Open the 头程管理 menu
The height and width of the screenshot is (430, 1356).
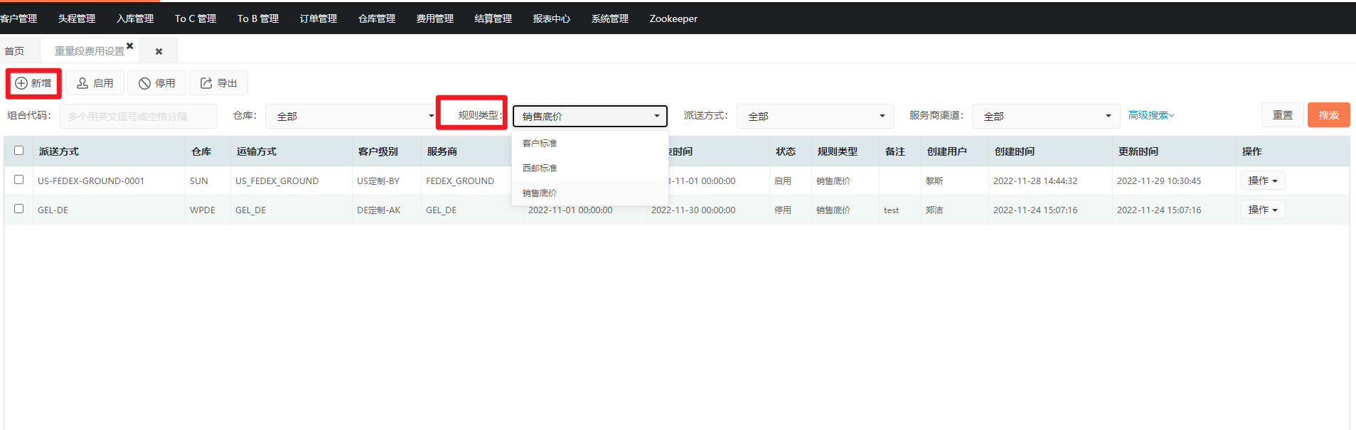pyautogui.click(x=77, y=18)
